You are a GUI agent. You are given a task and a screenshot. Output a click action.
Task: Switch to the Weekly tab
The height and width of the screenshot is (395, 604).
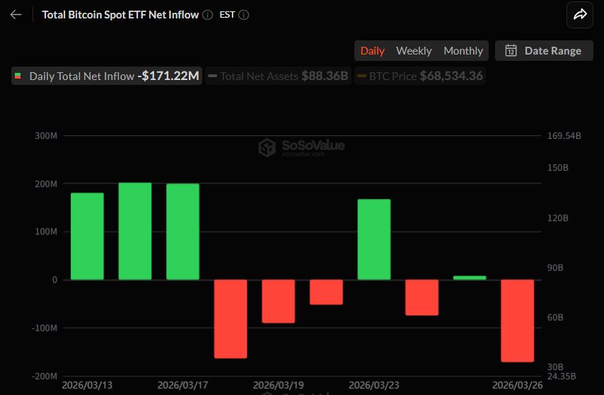[x=414, y=51]
